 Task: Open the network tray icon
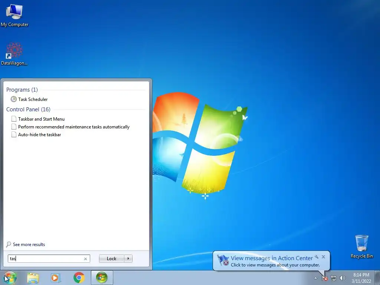coord(334,278)
